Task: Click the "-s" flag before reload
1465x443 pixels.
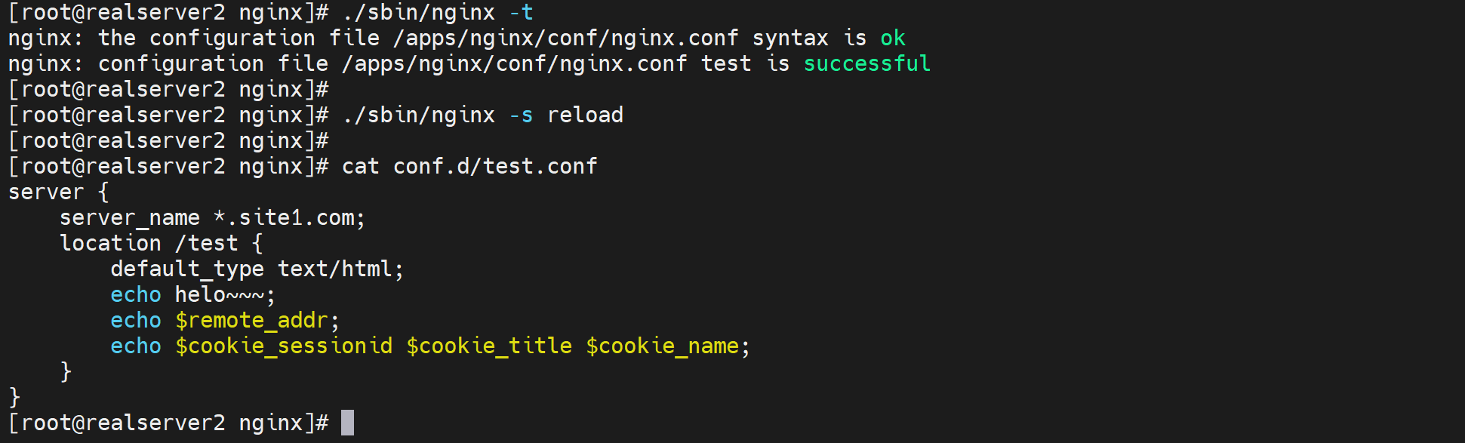Action: (x=521, y=115)
